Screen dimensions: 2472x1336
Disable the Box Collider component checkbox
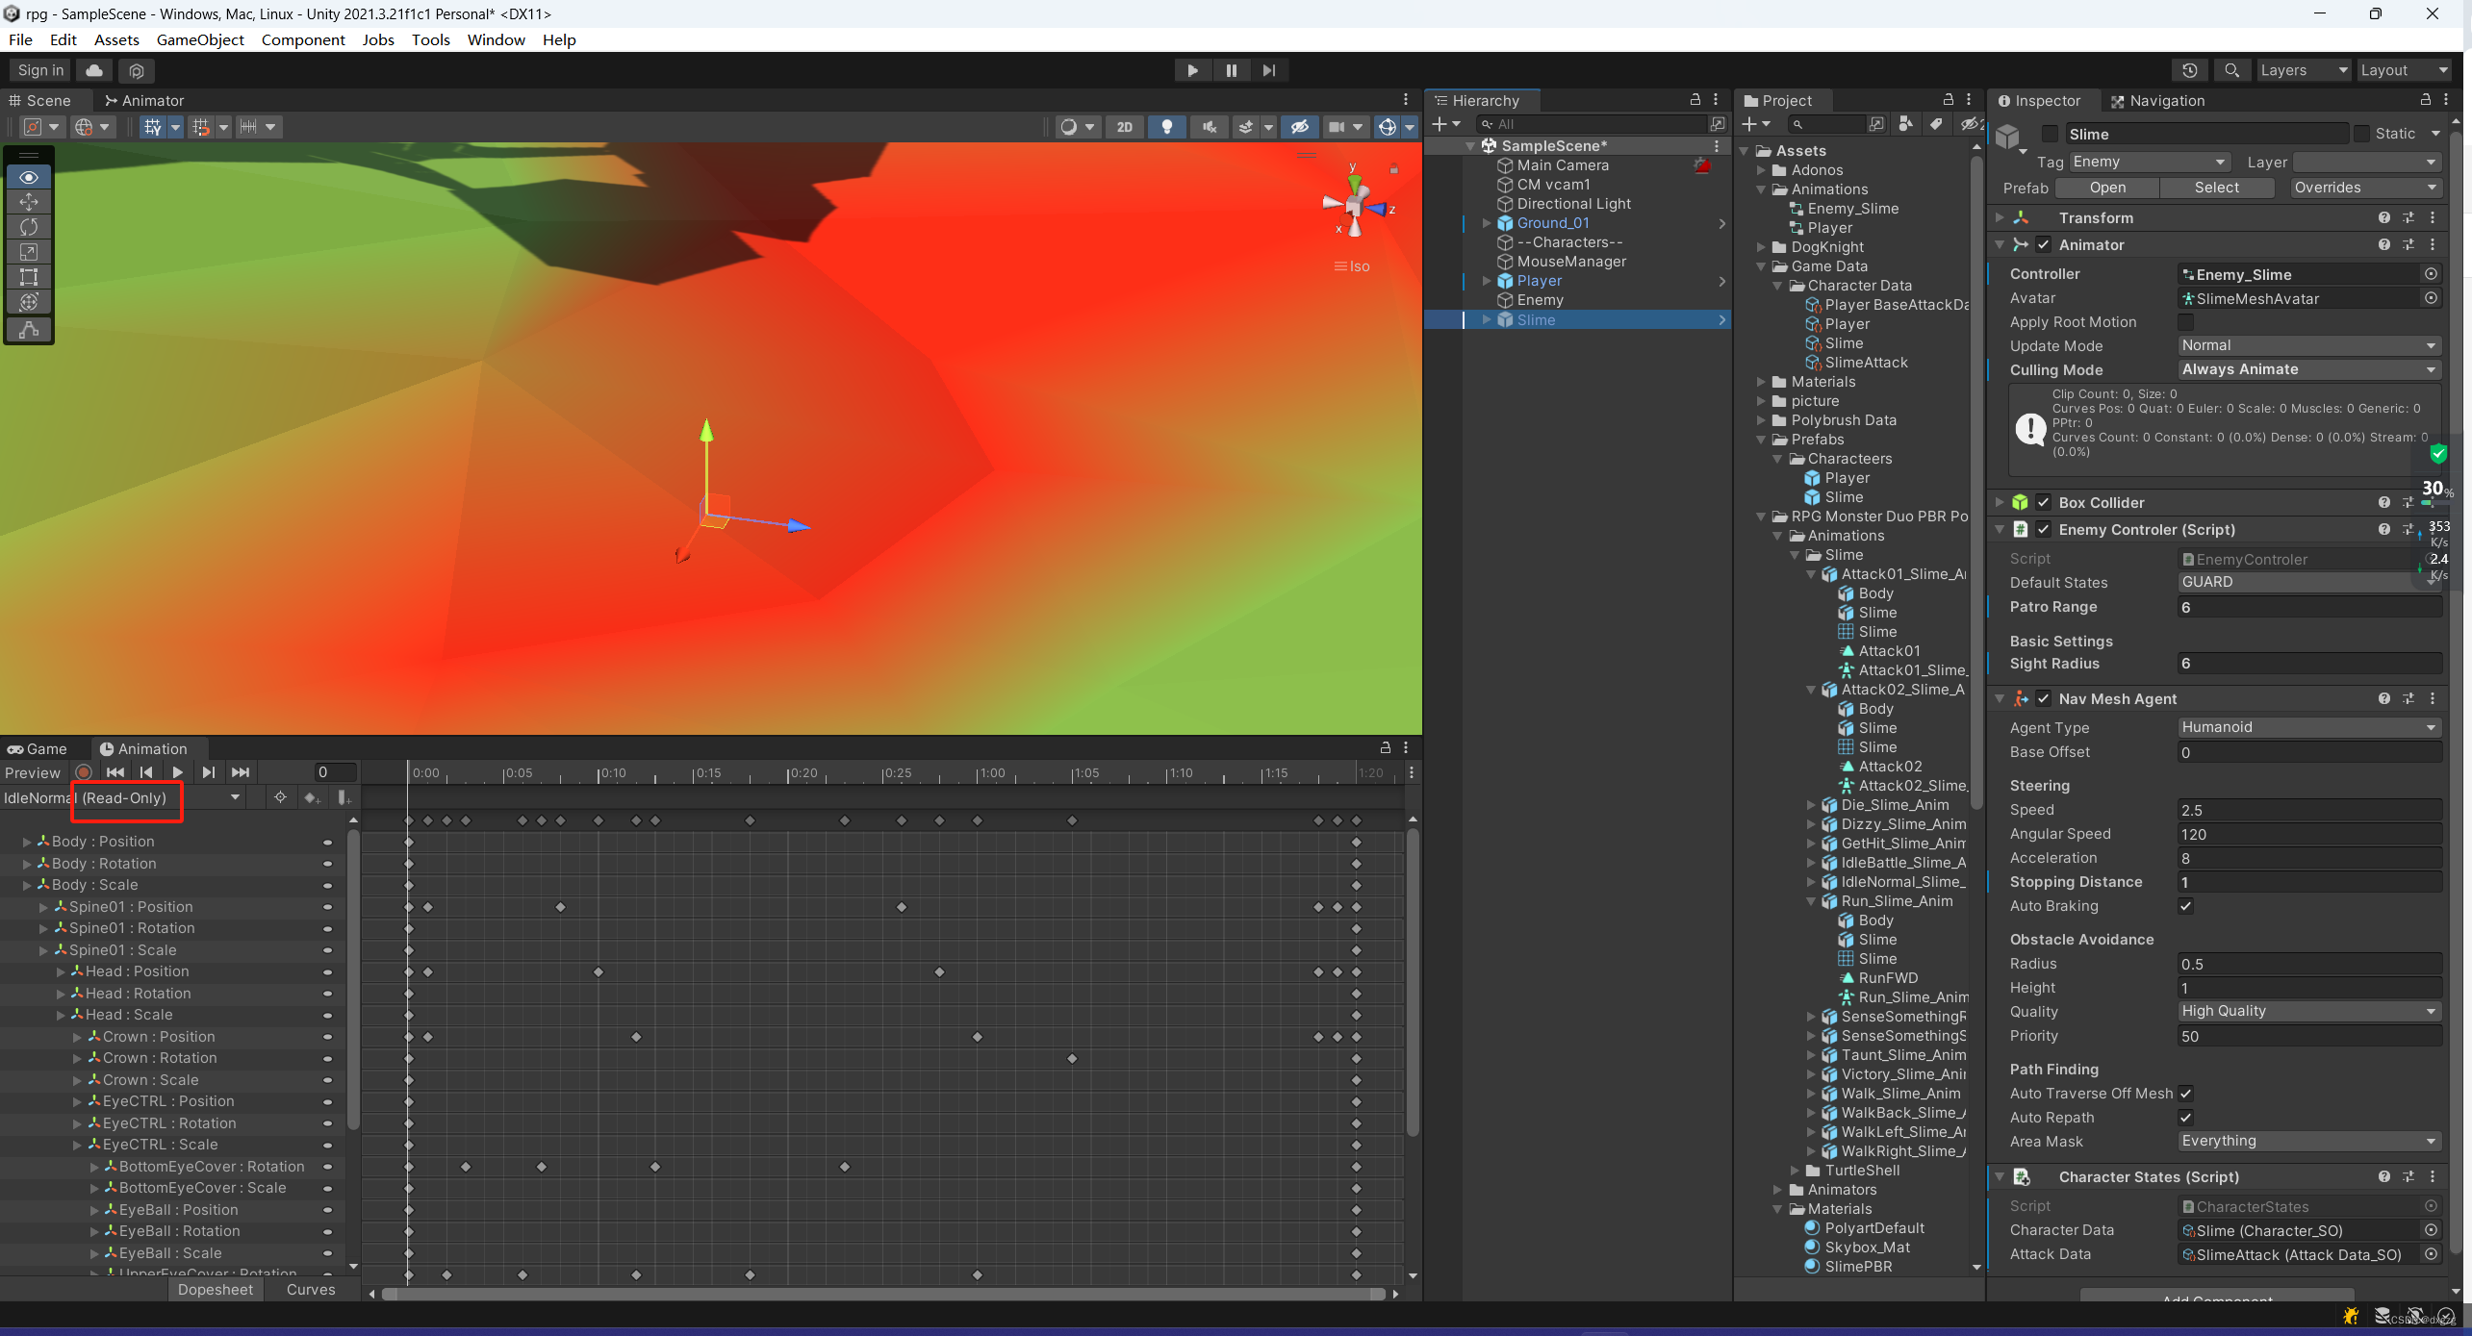[2043, 502]
